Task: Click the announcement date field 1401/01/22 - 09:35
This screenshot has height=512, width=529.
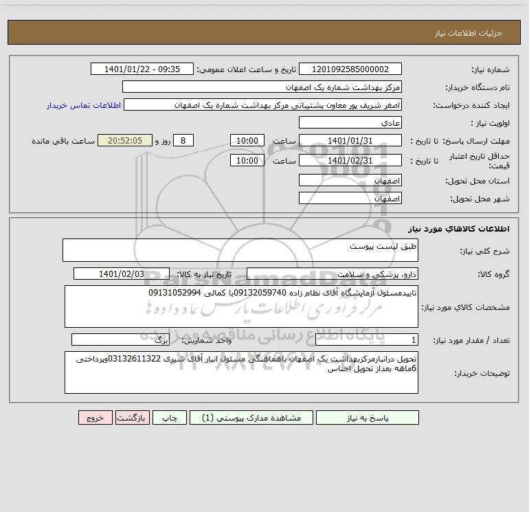Action: pos(142,69)
